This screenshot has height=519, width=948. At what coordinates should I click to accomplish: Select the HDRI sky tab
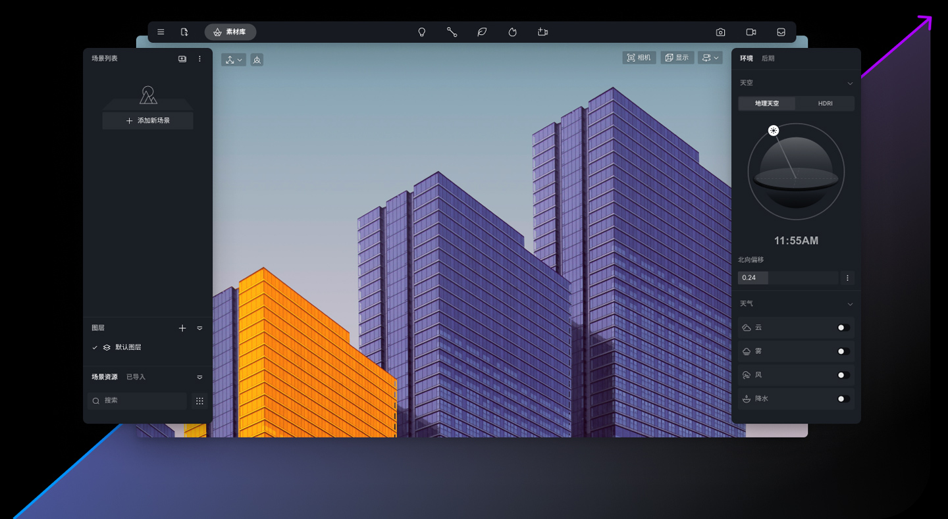point(825,103)
